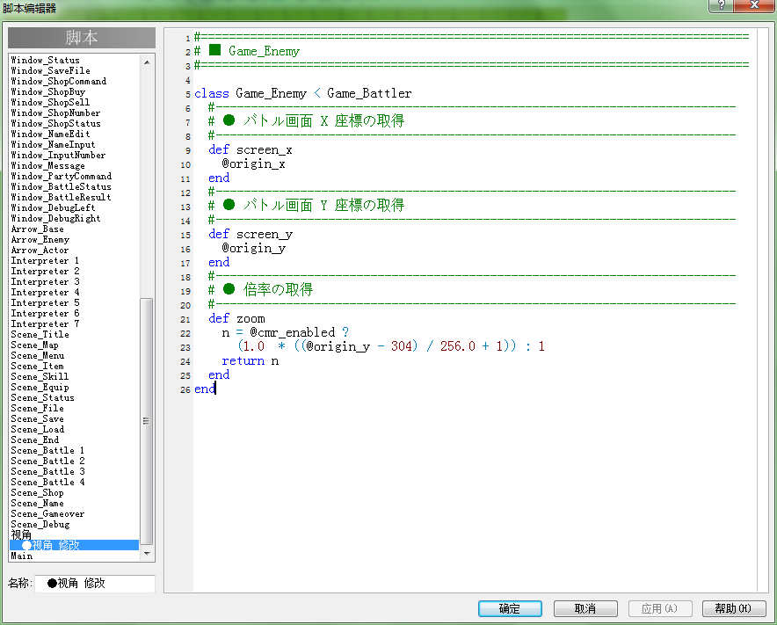The image size is (777, 625).
Task: Select the Arrow_Enemy script
Action: point(40,239)
